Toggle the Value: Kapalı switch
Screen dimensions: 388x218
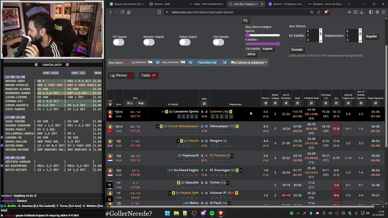click(x=185, y=42)
